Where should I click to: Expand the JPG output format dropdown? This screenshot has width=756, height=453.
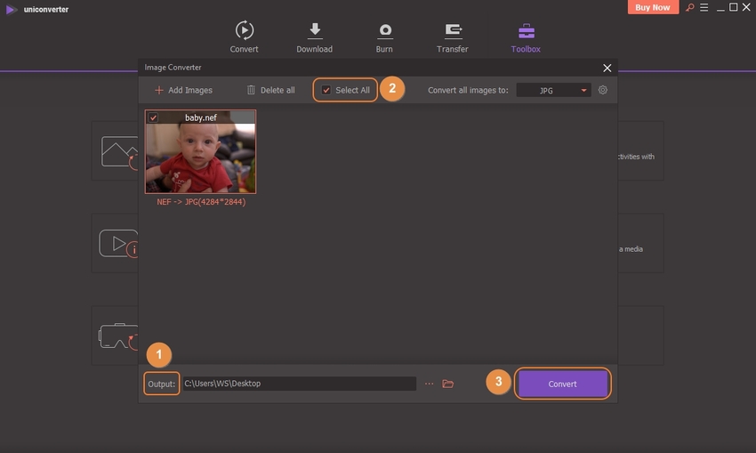pyautogui.click(x=584, y=90)
